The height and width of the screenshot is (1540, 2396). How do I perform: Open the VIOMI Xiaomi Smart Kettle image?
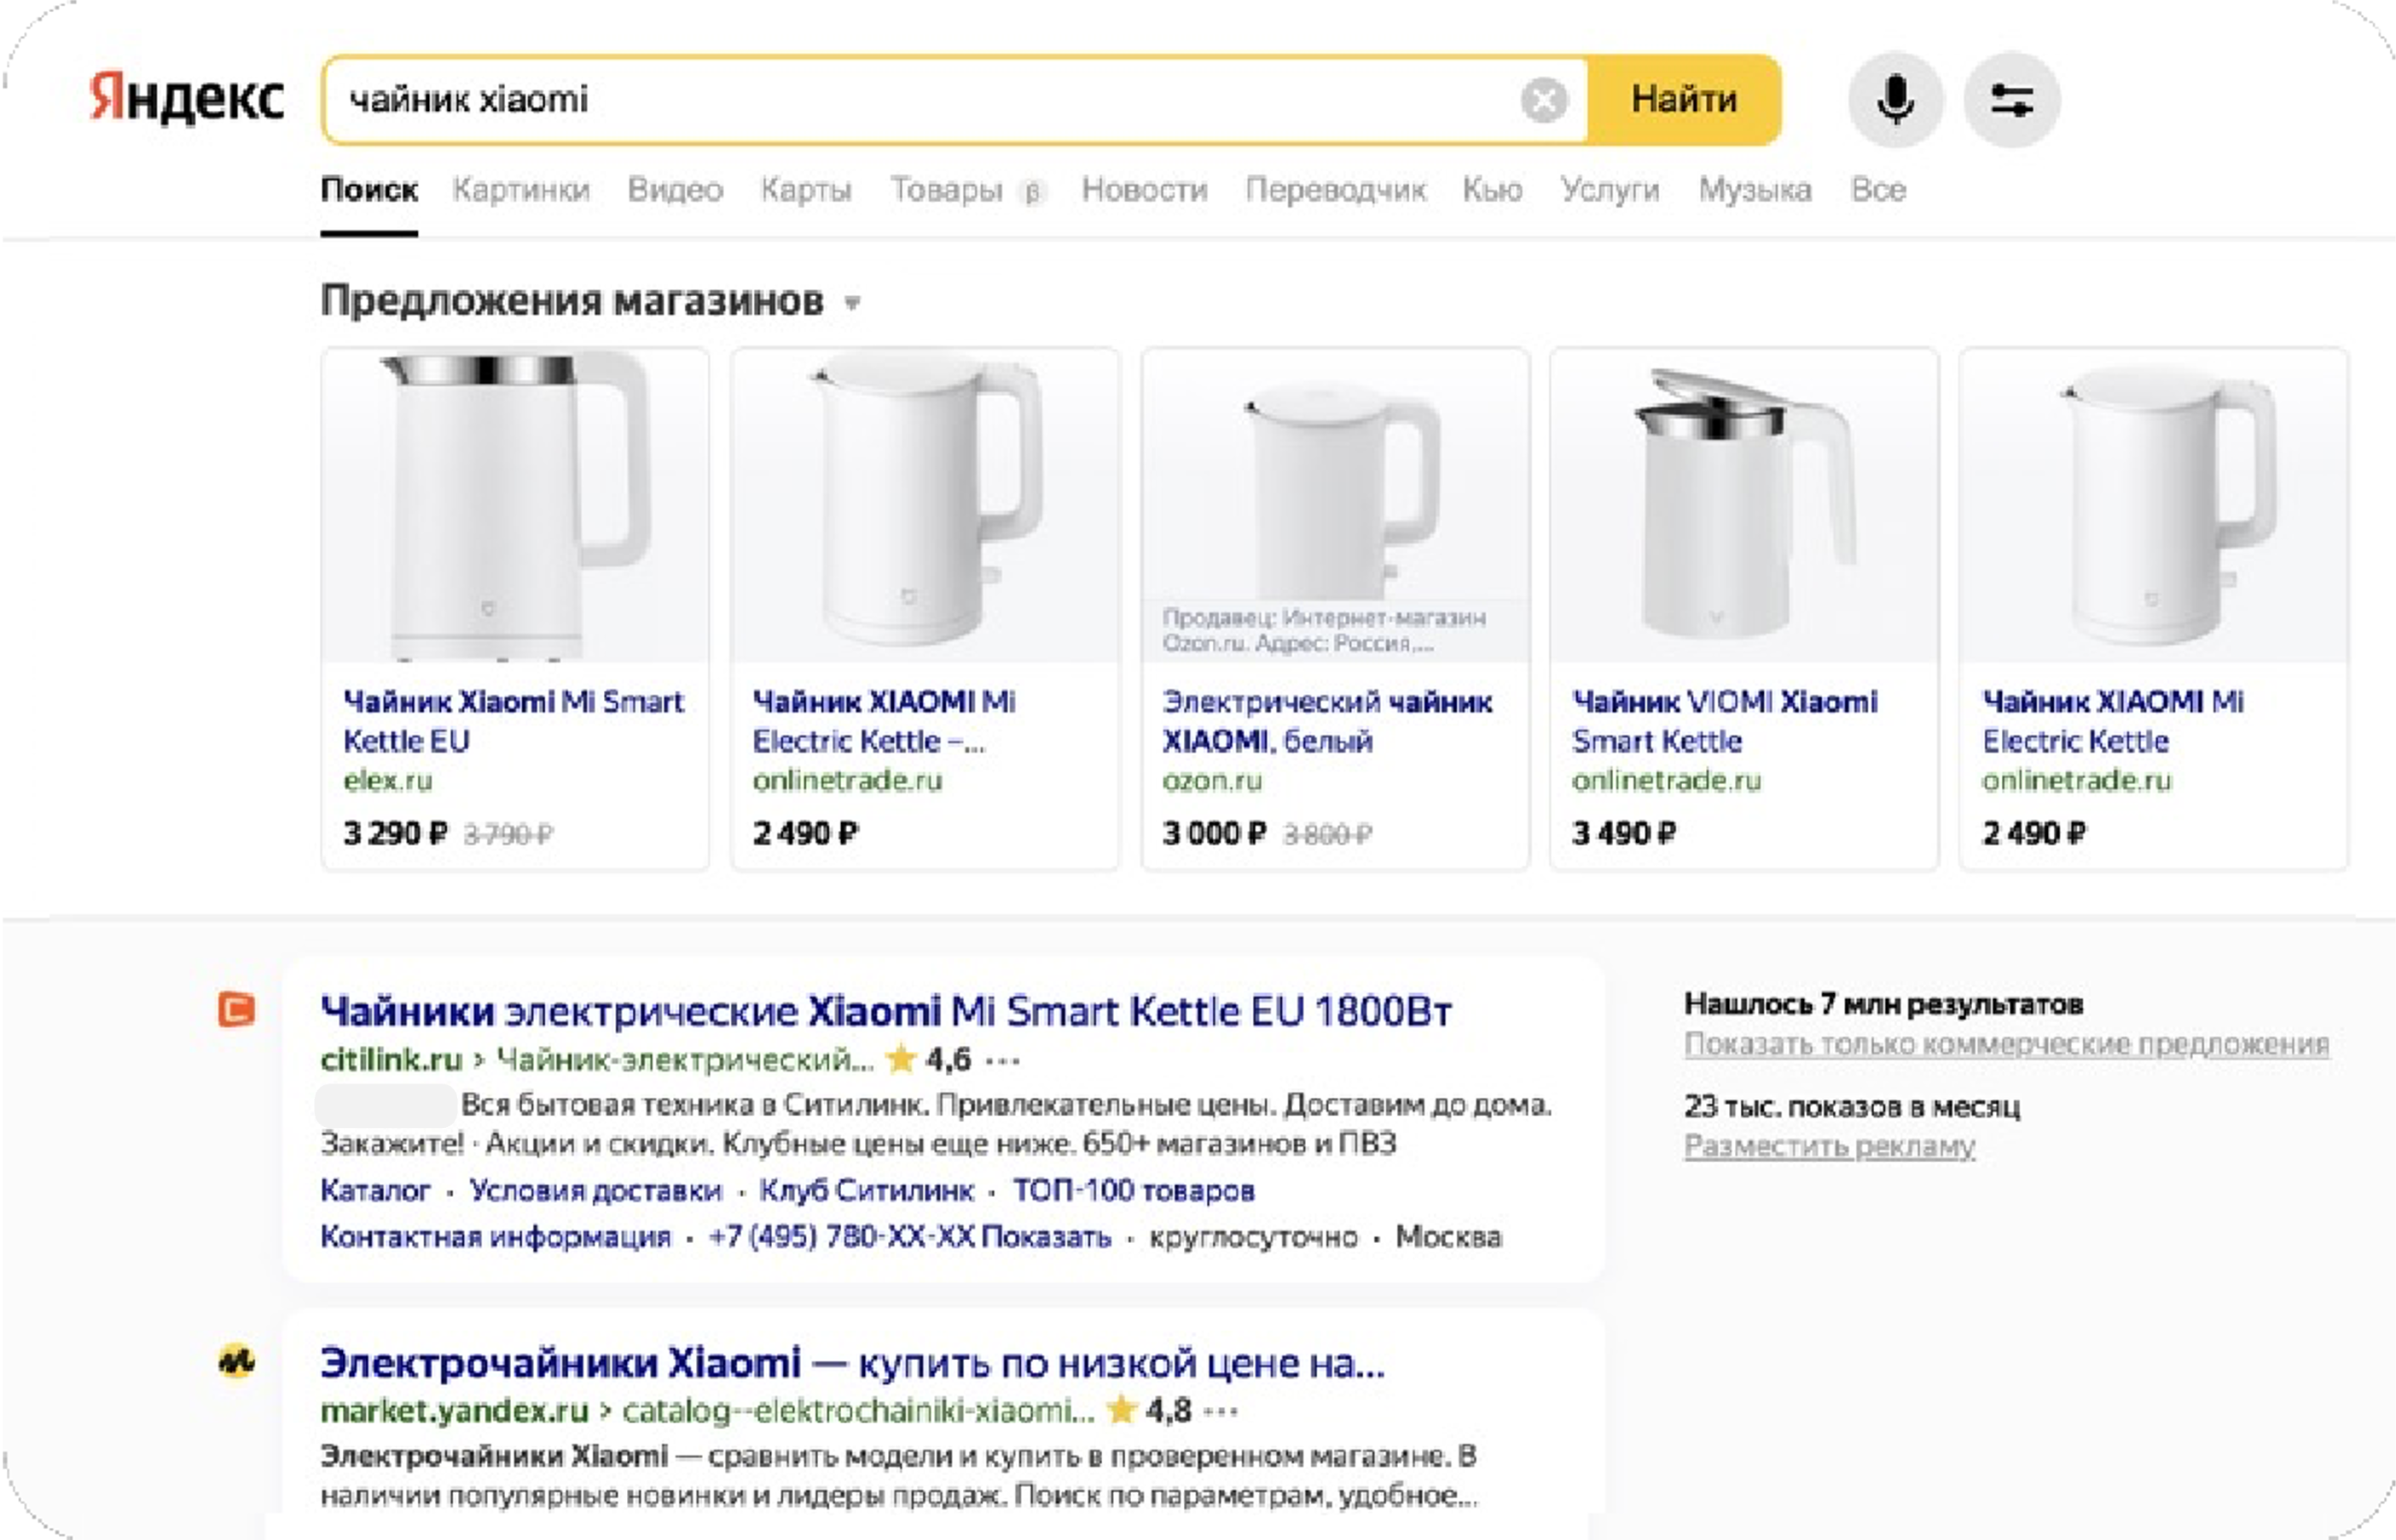coord(1743,505)
